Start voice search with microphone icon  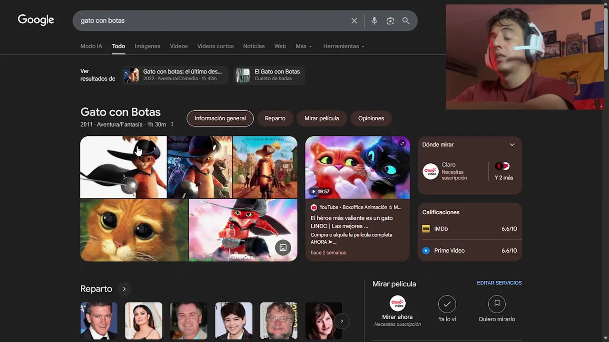point(374,21)
